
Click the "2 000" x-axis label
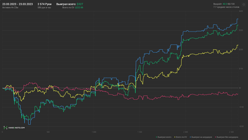pos(186,132)
